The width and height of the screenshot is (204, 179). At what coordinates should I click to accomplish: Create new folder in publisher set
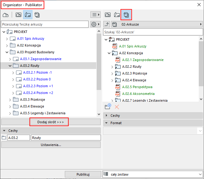coord(108,106)
